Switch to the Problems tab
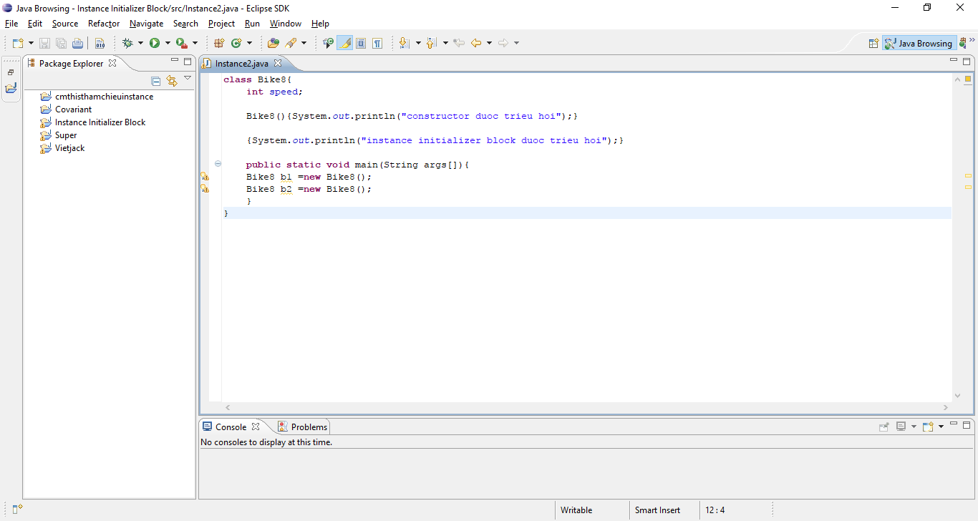 coord(309,427)
